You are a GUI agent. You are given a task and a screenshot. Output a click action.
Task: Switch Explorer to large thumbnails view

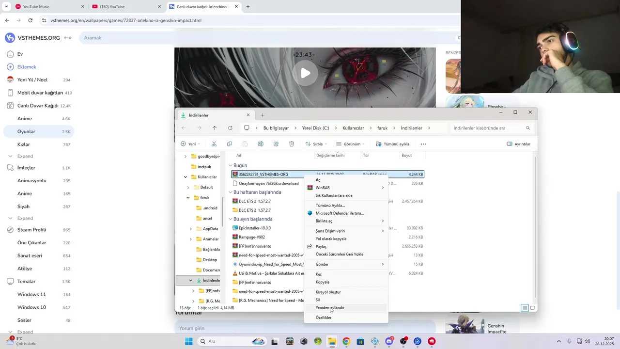(x=532, y=308)
